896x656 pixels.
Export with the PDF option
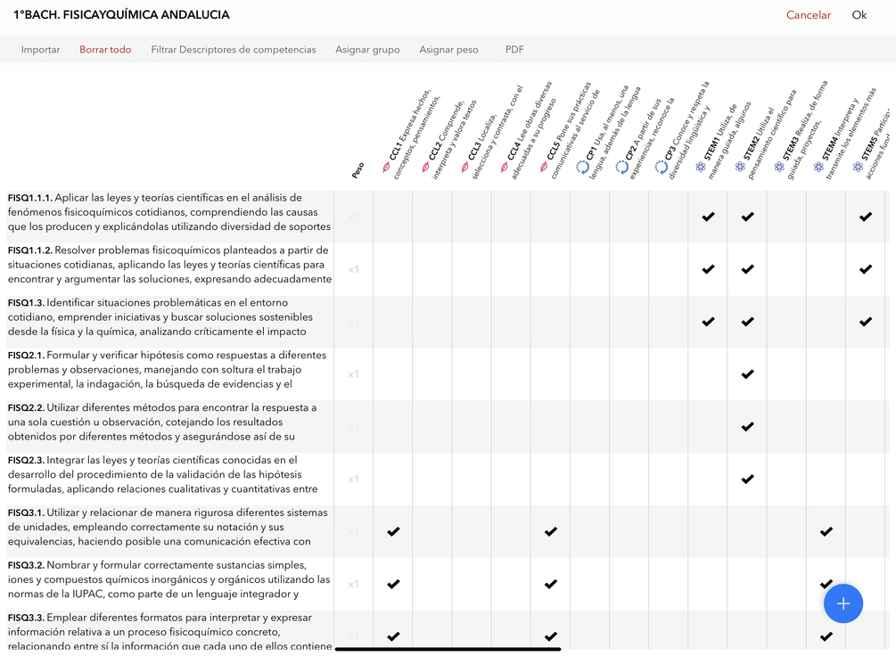tap(514, 50)
